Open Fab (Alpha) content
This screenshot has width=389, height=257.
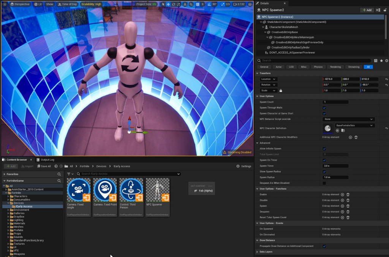[204, 191]
